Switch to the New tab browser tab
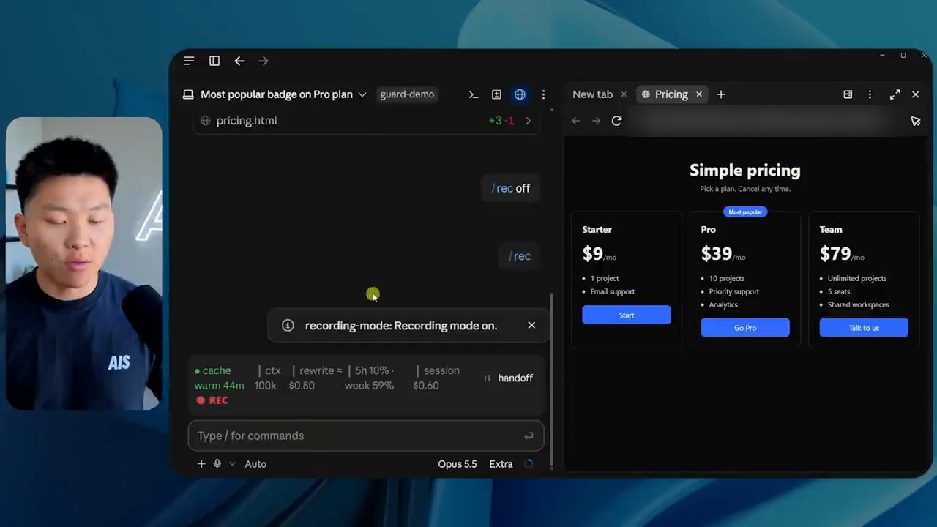This screenshot has width=937, height=527. coord(592,94)
